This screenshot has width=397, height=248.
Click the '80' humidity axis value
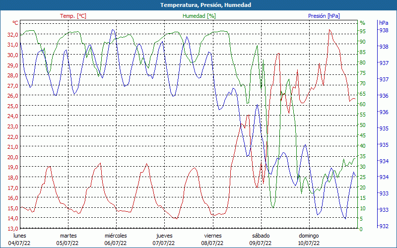(x=363, y=62)
